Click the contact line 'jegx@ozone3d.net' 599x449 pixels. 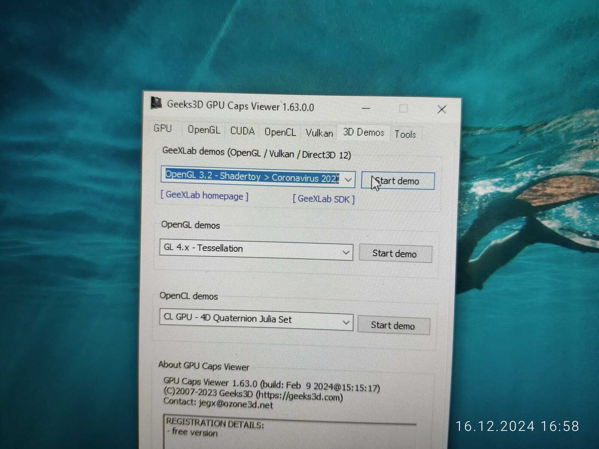(218, 403)
